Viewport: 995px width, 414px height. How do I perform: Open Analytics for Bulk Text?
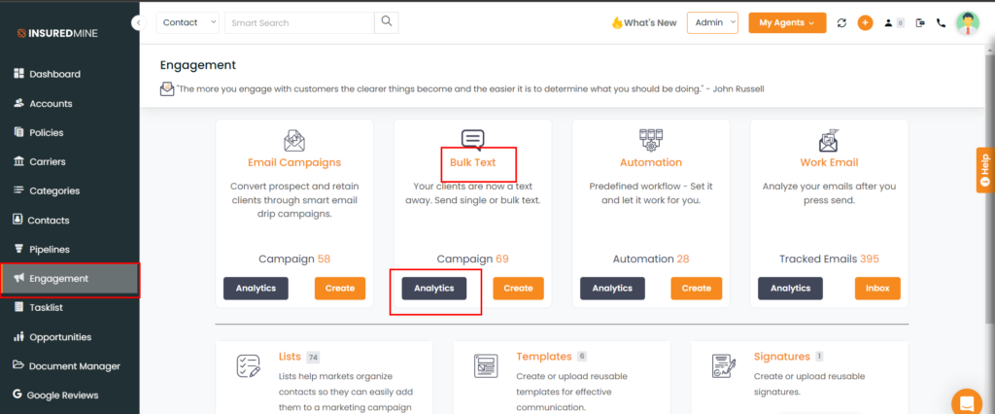click(434, 289)
